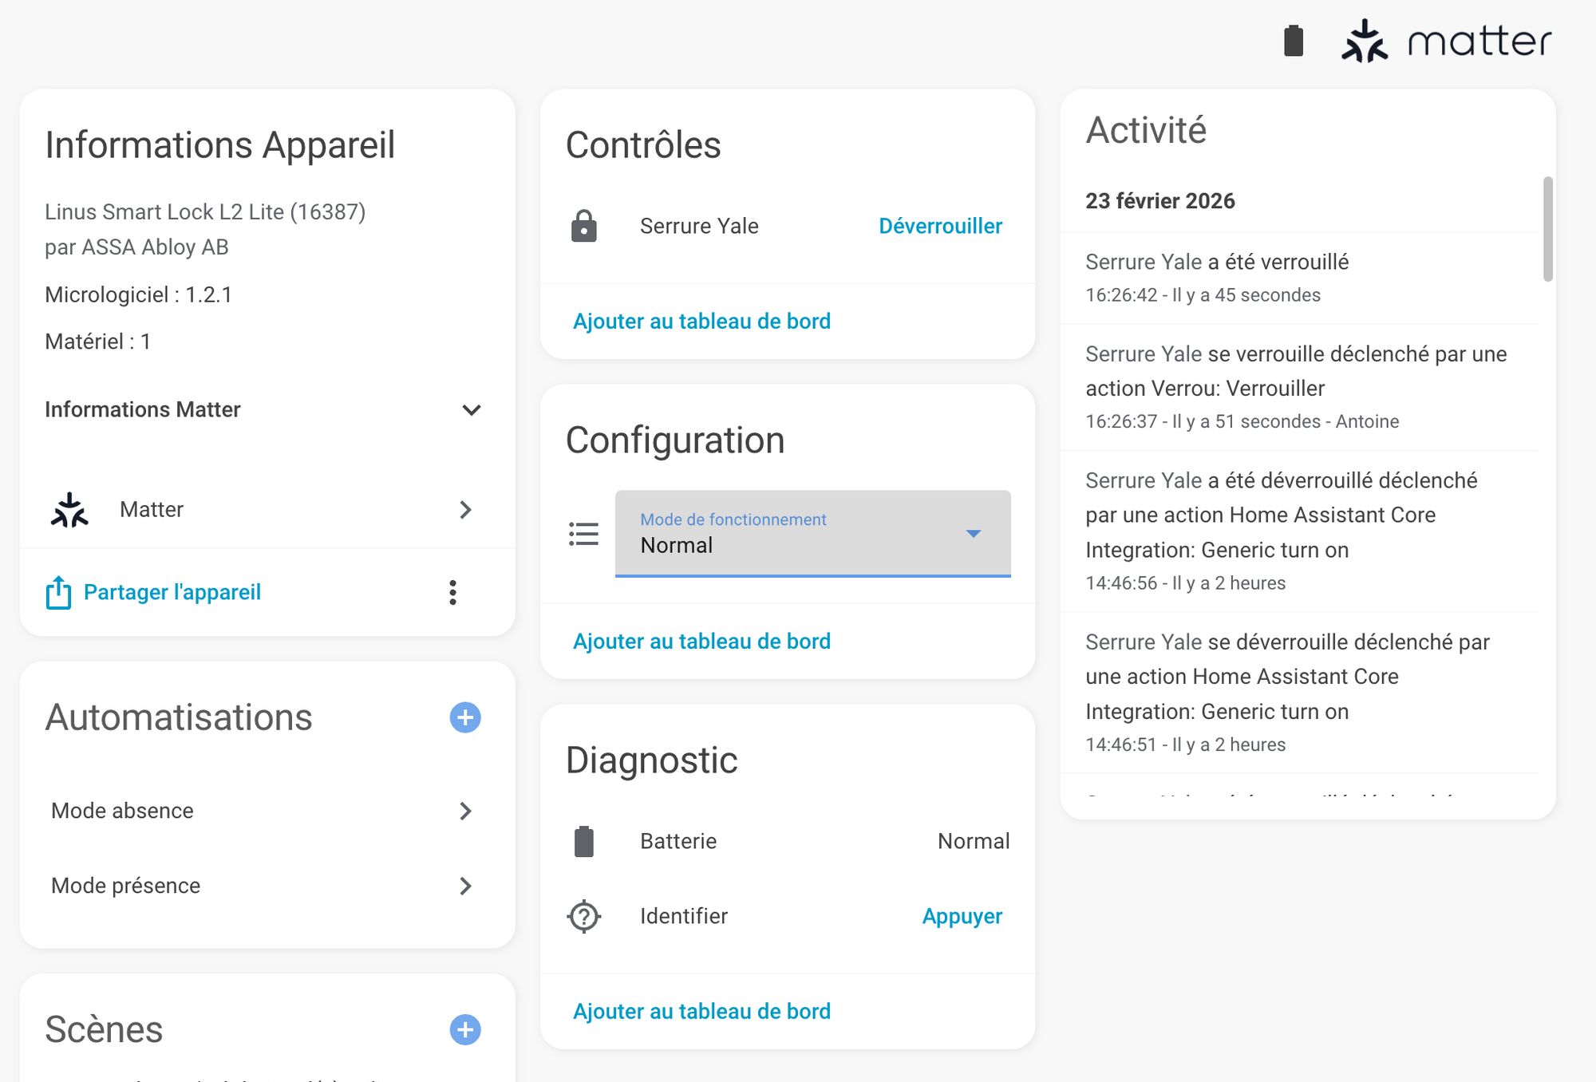
Task: Click the battery icon in top header
Action: [1293, 41]
